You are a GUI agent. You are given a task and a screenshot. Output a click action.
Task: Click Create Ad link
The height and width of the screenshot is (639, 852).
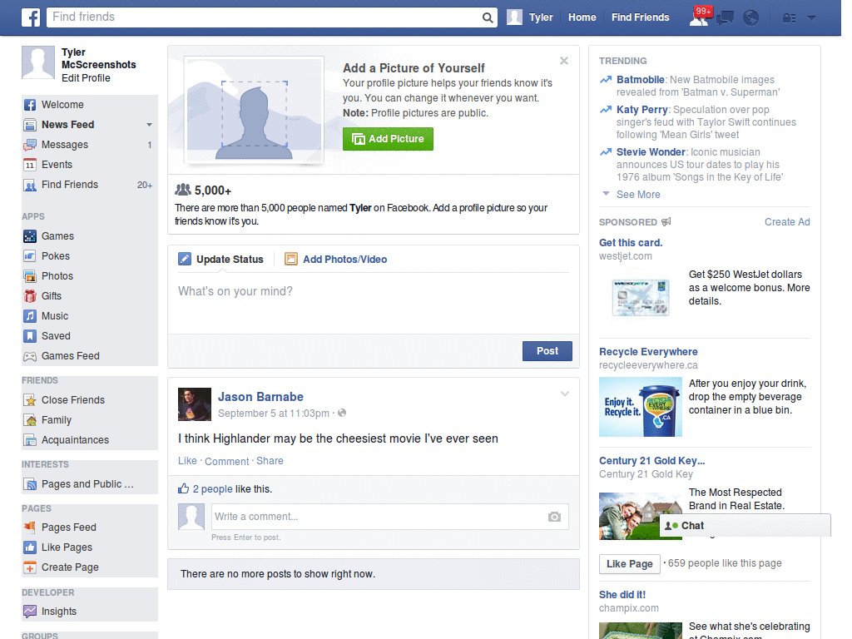(787, 221)
